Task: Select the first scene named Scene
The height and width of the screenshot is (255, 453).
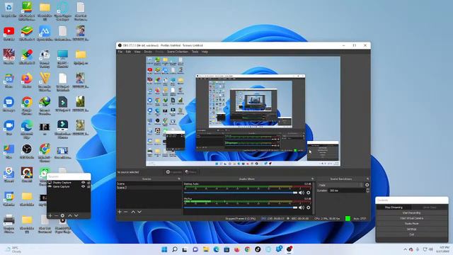Action: click(149, 183)
